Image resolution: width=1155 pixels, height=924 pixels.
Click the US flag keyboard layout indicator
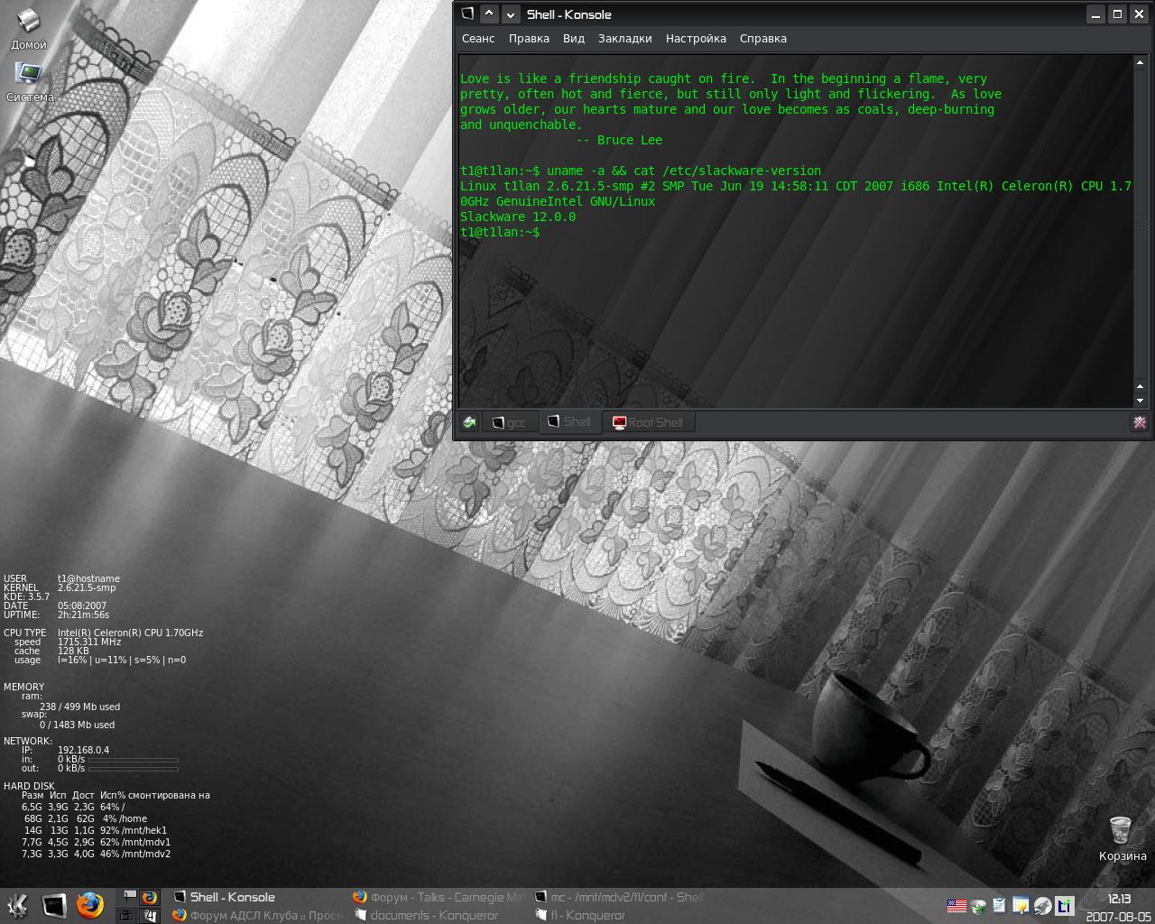tap(956, 905)
